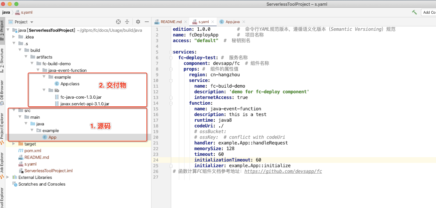Click the java breadcrumb in navigation bar
Screen dimensions: 436x208
click(6, 12)
